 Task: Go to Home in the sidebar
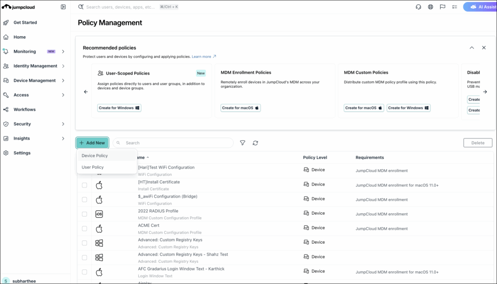pyautogui.click(x=19, y=37)
